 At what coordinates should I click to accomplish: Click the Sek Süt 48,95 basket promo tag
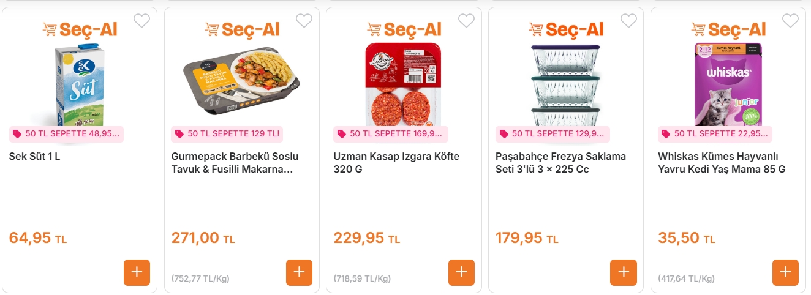[66, 134]
